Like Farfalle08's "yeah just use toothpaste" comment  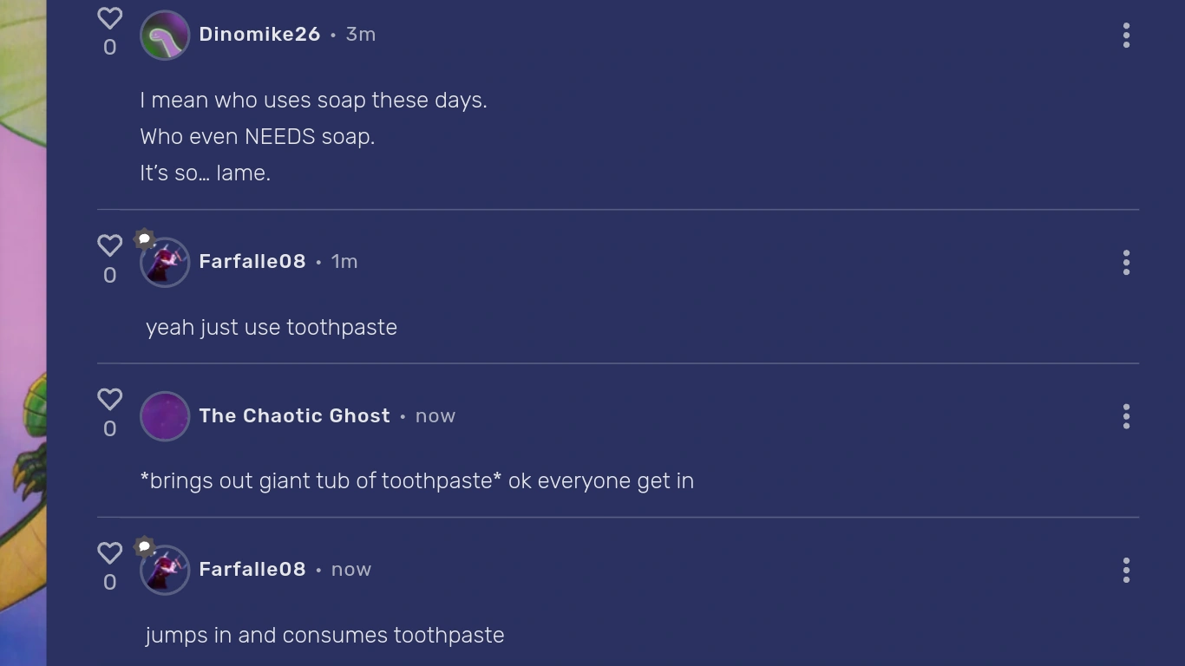pyautogui.click(x=109, y=245)
